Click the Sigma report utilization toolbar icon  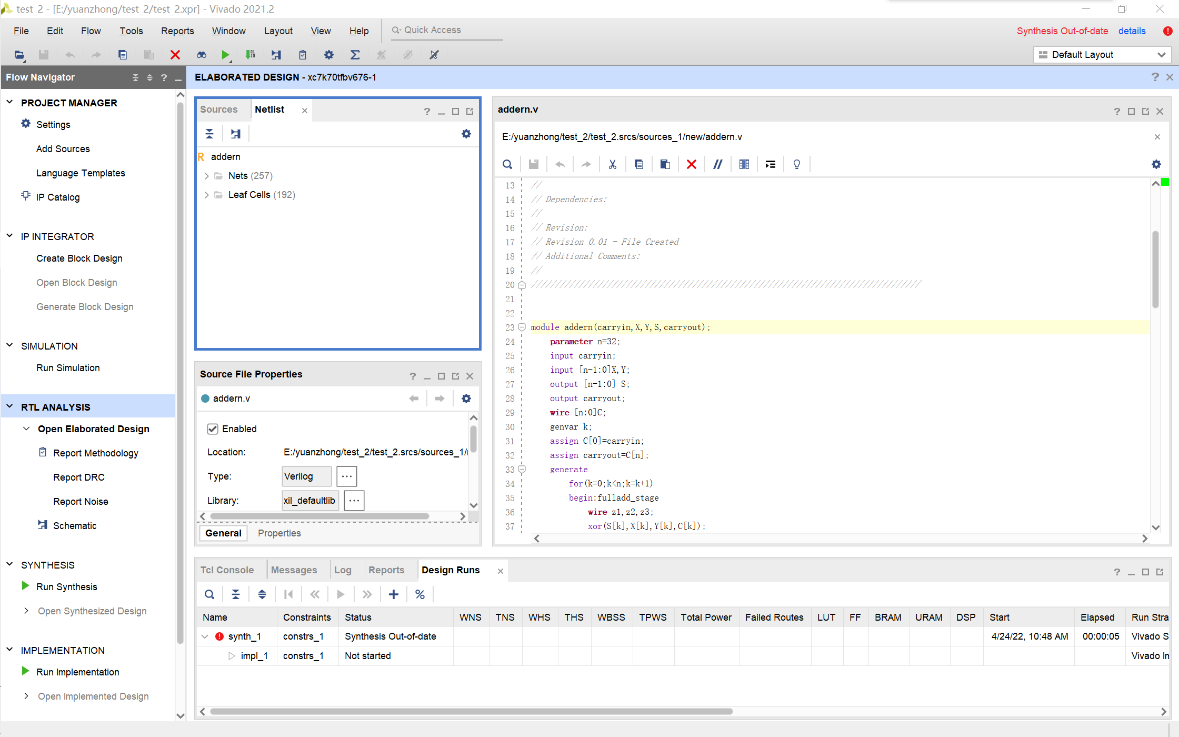coord(355,55)
